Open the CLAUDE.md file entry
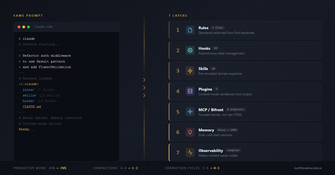The height and width of the screenshot is (175, 335). tap(32, 107)
